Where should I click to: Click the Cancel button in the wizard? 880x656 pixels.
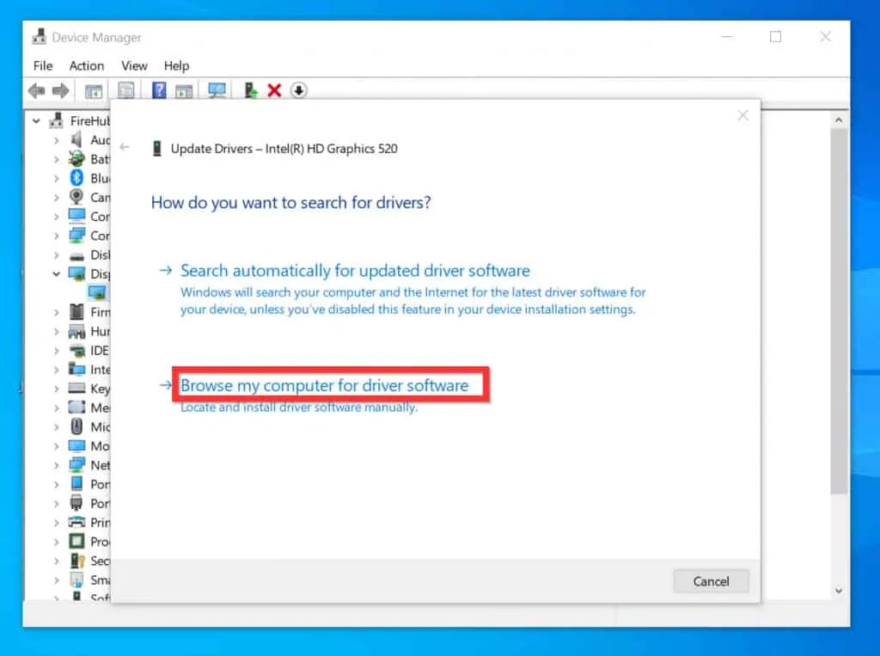point(711,581)
